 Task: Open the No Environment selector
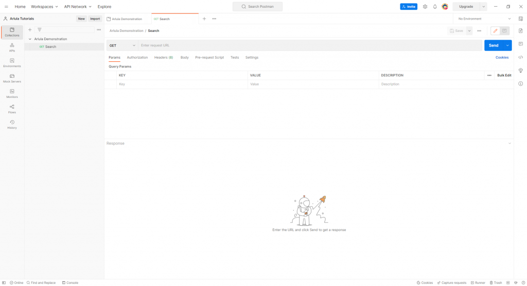484,19
